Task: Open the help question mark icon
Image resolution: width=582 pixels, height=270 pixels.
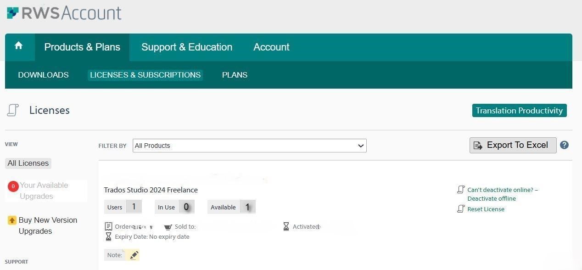Action: click(565, 145)
